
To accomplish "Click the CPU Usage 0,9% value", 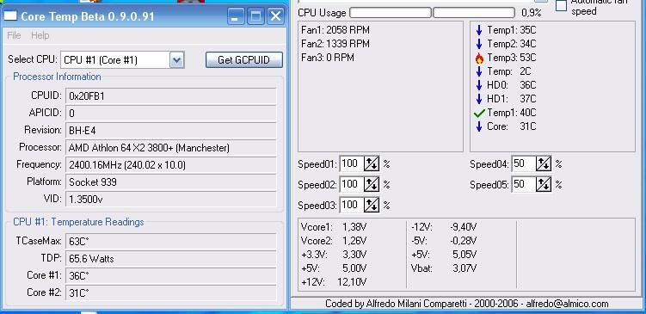I will [531, 13].
